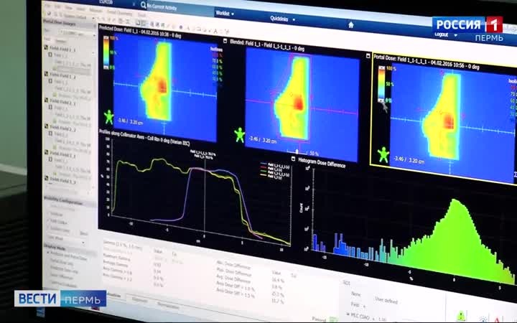
Task: Click patient orientation figure in Predicted Dose view
Action: click(108, 117)
